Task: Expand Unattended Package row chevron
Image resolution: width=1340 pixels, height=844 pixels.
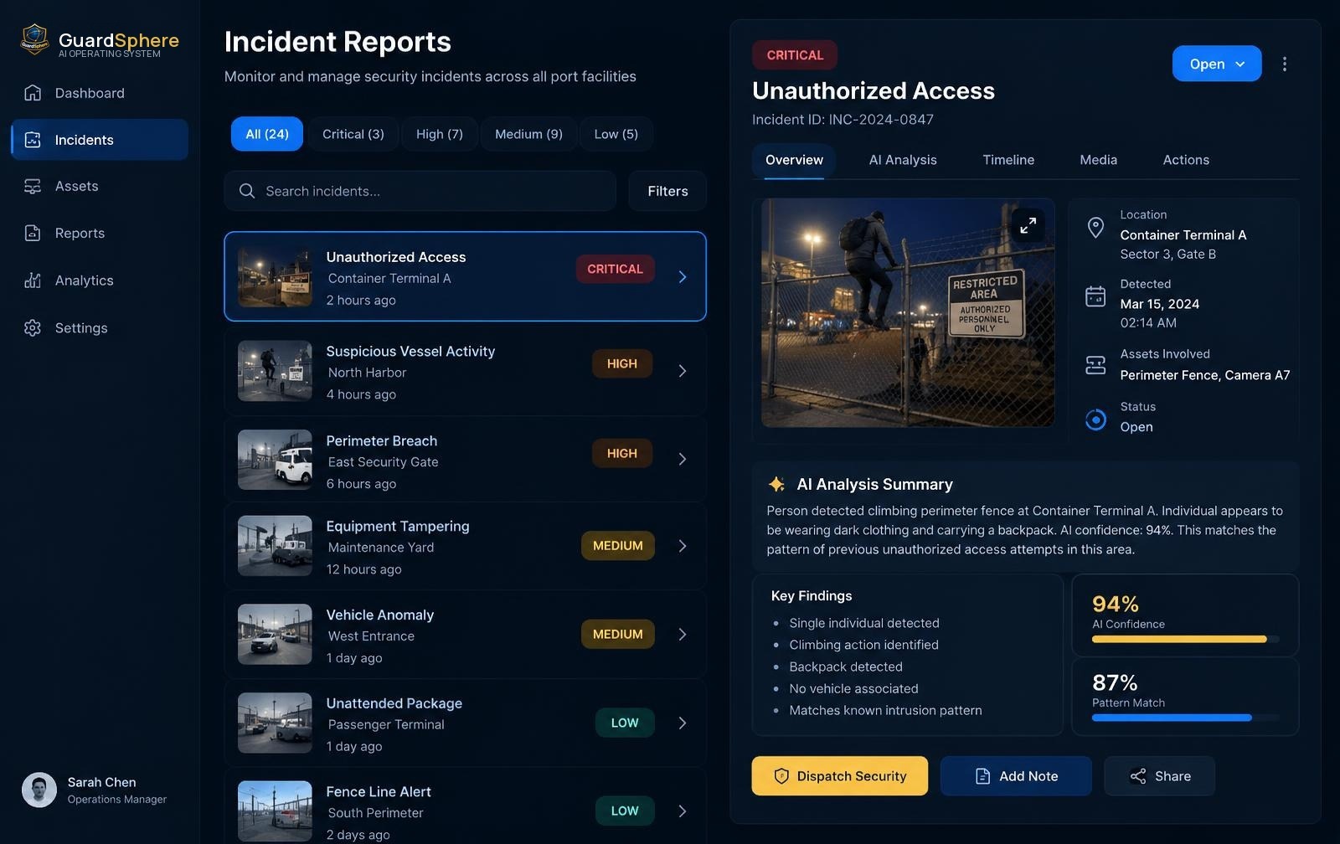Action: point(683,723)
